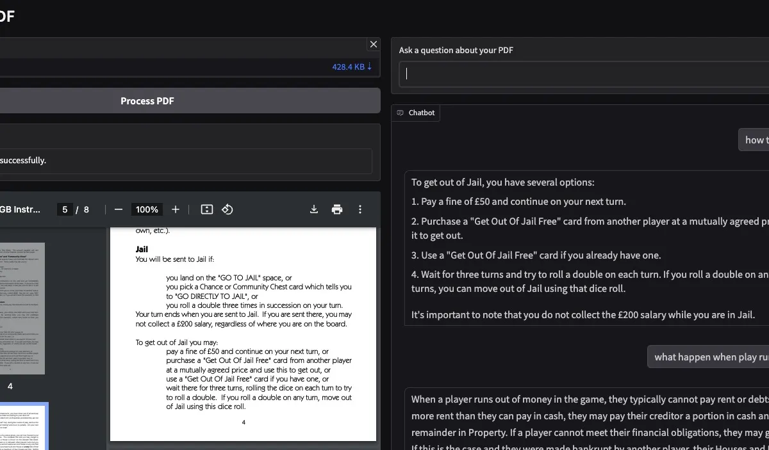Select the highlighted page 5 thumbnail
769x450 pixels.
[24, 426]
